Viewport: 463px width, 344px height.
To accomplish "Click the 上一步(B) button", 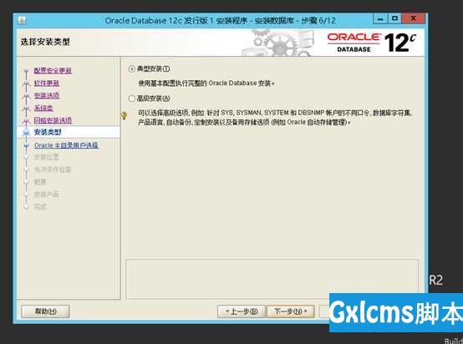I will coord(242,311).
